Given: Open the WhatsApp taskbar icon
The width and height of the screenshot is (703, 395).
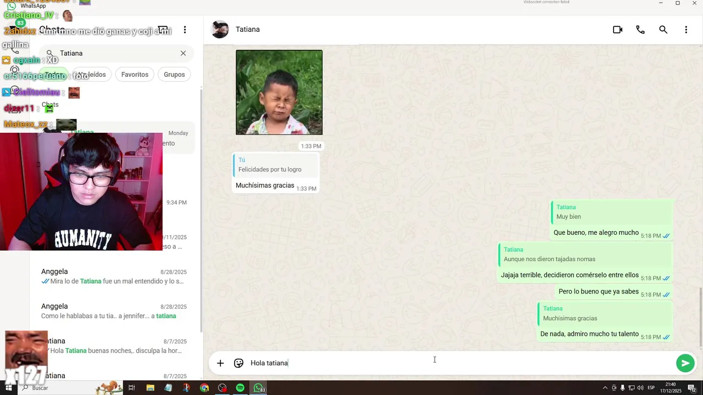Looking at the screenshot, I should [258, 388].
